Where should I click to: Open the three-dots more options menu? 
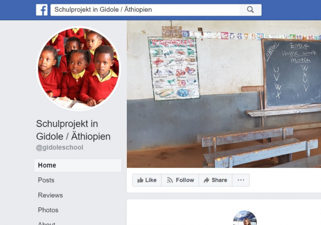point(241,180)
